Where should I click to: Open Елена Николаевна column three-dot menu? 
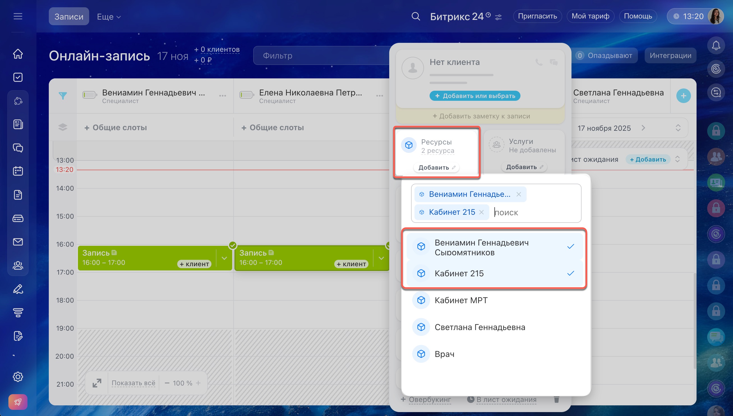tap(379, 96)
